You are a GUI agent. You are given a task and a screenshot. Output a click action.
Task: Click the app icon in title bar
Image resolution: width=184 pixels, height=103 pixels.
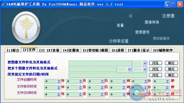click(3, 4)
